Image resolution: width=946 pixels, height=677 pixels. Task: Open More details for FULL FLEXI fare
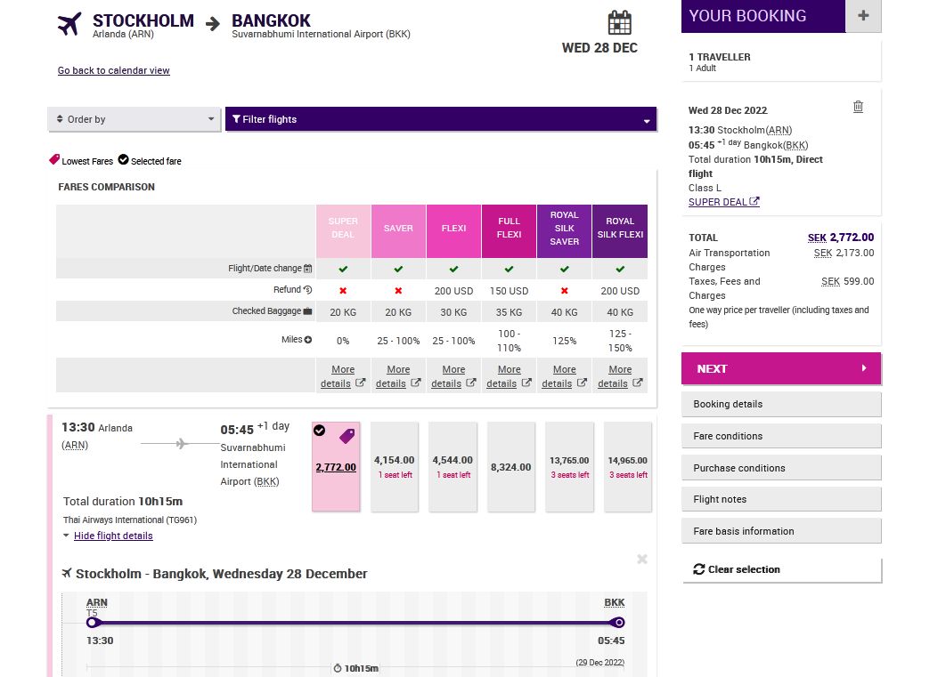[x=510, y=376]
